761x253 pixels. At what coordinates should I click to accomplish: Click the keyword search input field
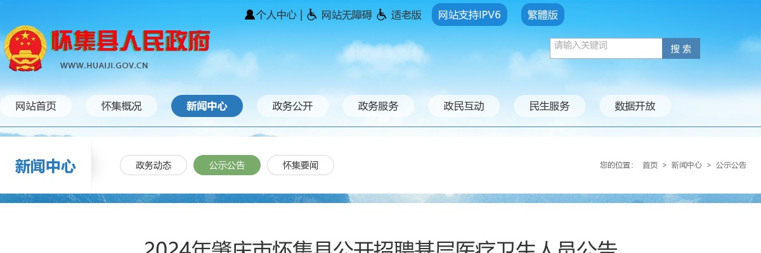click(x=606, y=48)
